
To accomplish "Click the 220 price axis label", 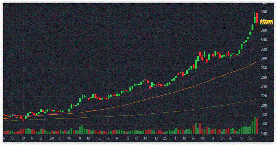I will 264,96.
